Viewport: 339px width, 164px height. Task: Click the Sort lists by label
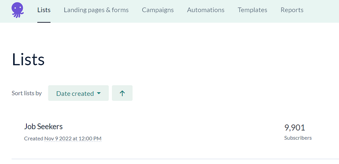[26, 93]
